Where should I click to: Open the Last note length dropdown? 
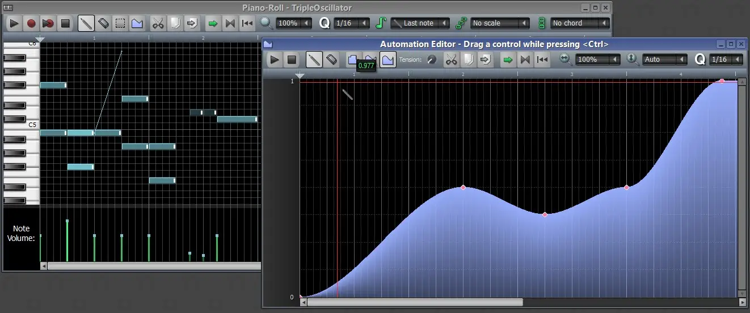[x=420, y=23]
